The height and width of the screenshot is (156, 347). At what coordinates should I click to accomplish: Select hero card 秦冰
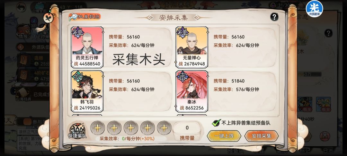[191, 91]
